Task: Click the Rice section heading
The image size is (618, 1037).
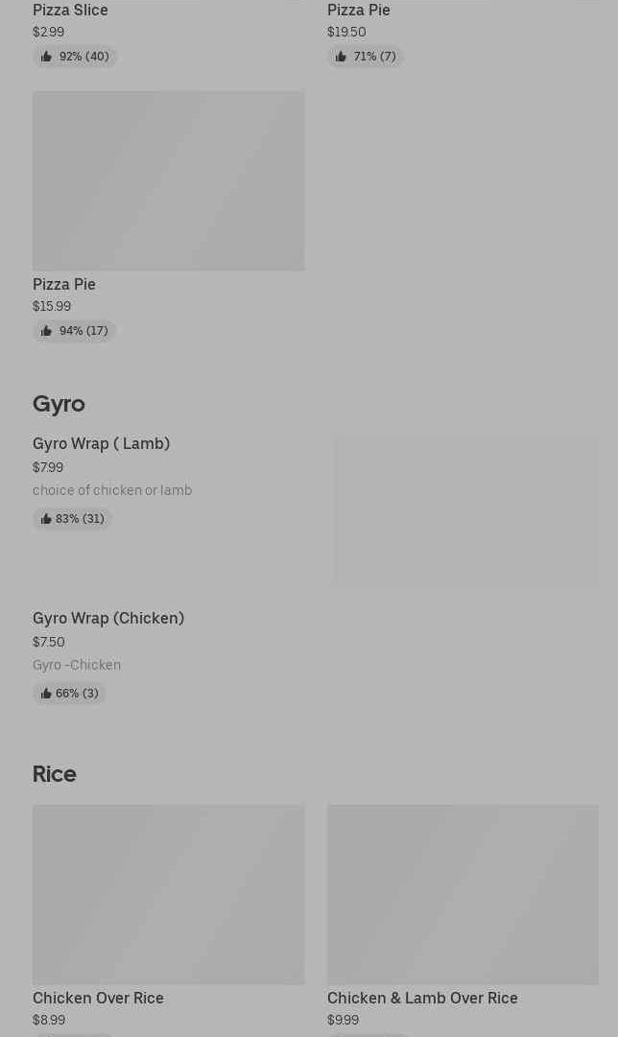Action: 55,774
